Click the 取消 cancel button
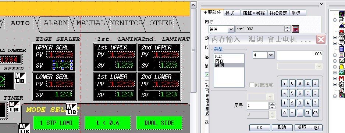 click(x=282, y=128)
